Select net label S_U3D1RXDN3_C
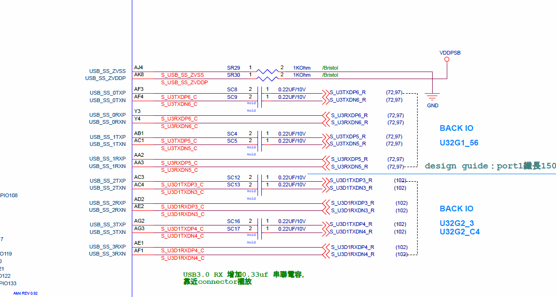Image resolution: width=556 pixels, height=297 pixels. pyautogui.click(x=183, y=215)
